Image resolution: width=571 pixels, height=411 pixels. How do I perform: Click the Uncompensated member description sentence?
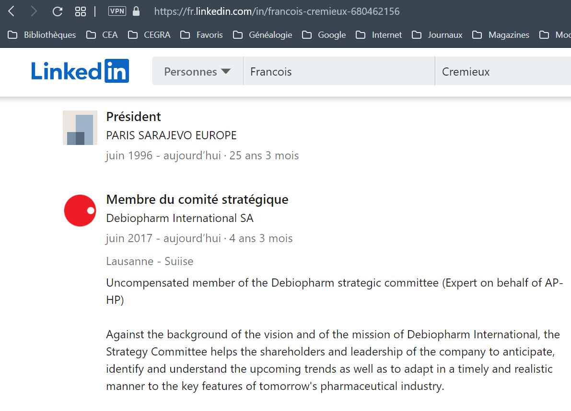pos(334,291)
